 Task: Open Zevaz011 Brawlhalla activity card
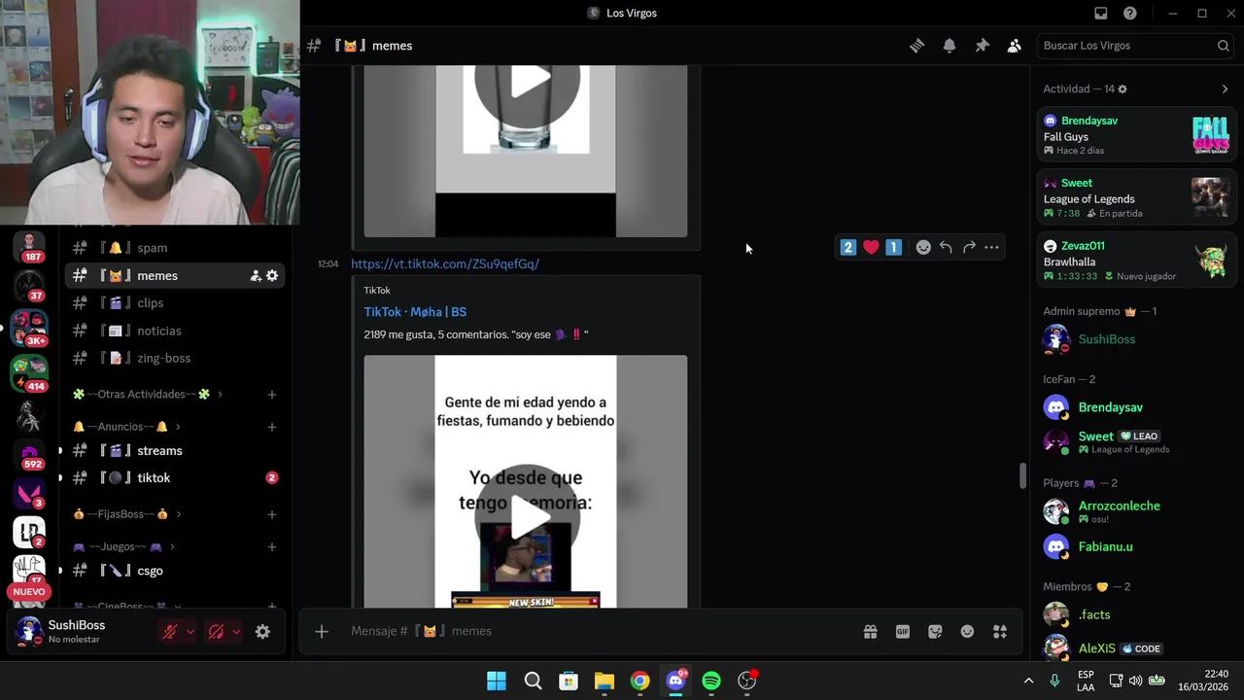[x=1136, y=261]
